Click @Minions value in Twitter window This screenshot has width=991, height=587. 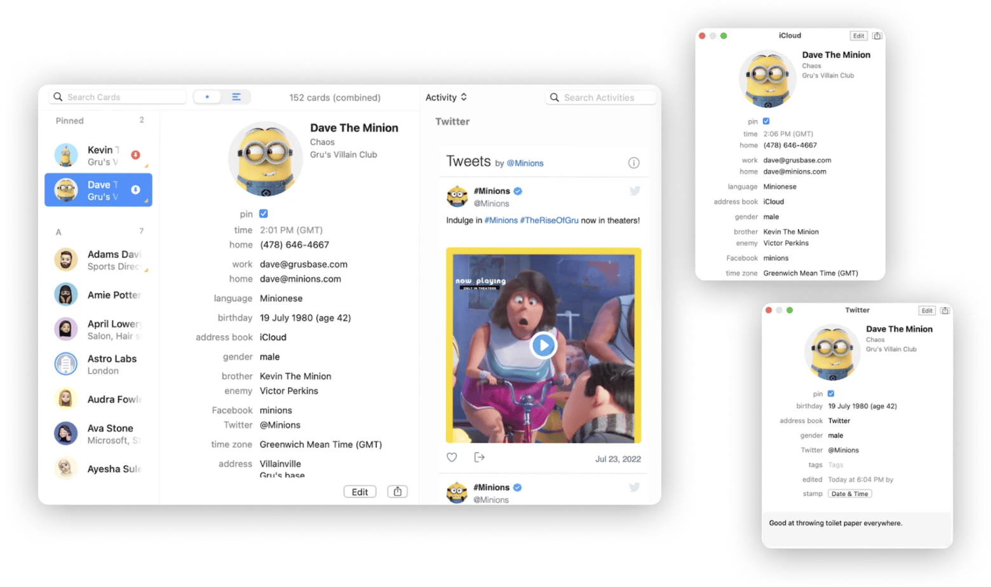coord(844,450)
